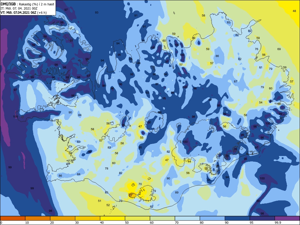
Task: Pick the 95–99.9 dark purple legend swatch
Action: [262, 218]
